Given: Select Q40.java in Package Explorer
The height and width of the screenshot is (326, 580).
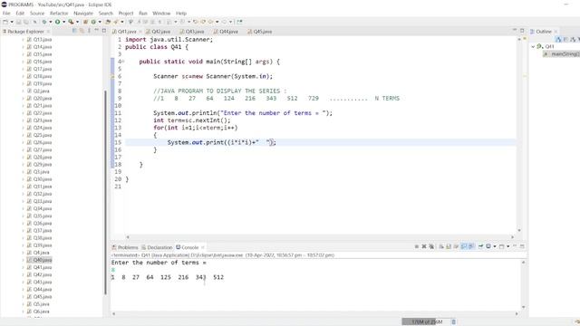Looking at the screenshot, I should click(x=39, y=260).
